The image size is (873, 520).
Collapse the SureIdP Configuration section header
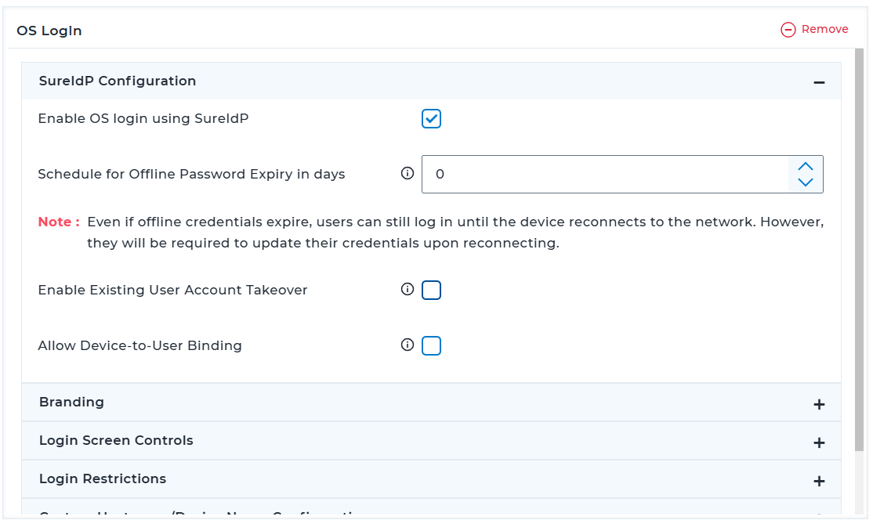[118, 81]
